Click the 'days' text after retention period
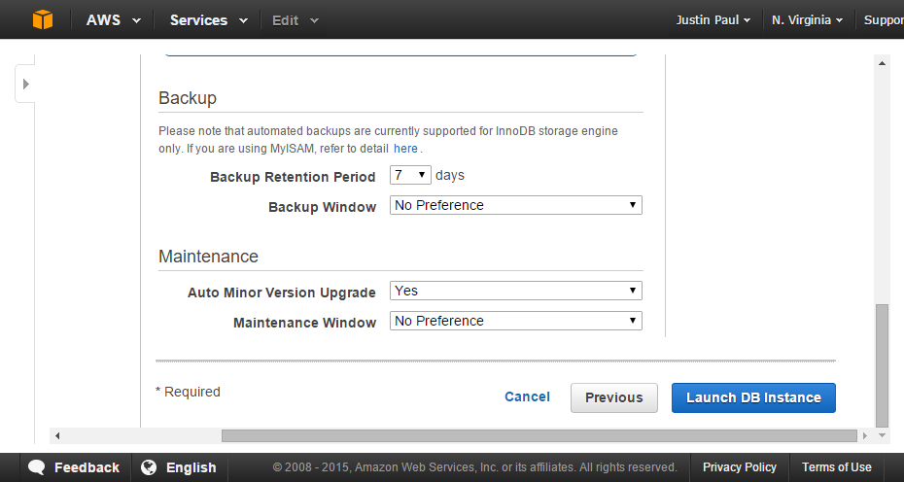The image size is (904, 482). [x=450, y=175]
